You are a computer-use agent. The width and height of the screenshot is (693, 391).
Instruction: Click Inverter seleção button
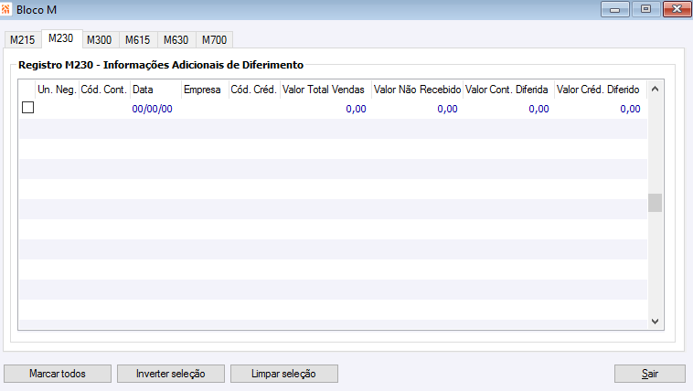[171, 374]
